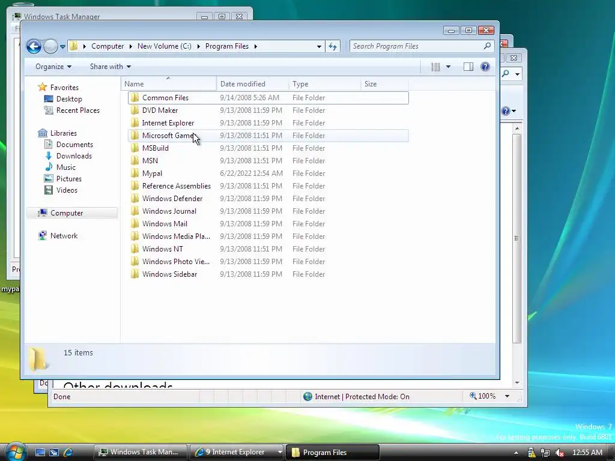This screenshot has height=461, width=615.
Task: Select the Windows NT folder icon
Action: coord(135,249)
